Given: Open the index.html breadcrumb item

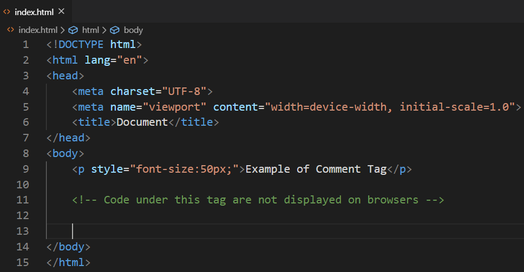Looking at the screenshot, I should 37,30.
